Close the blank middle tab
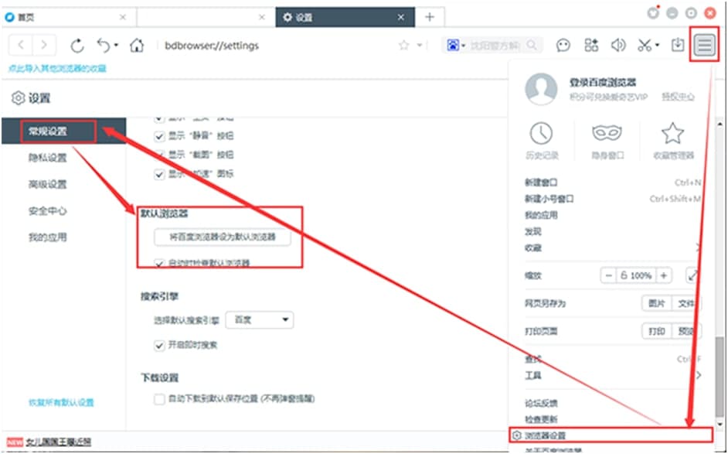The image size is (728, 454). (262, 17)
